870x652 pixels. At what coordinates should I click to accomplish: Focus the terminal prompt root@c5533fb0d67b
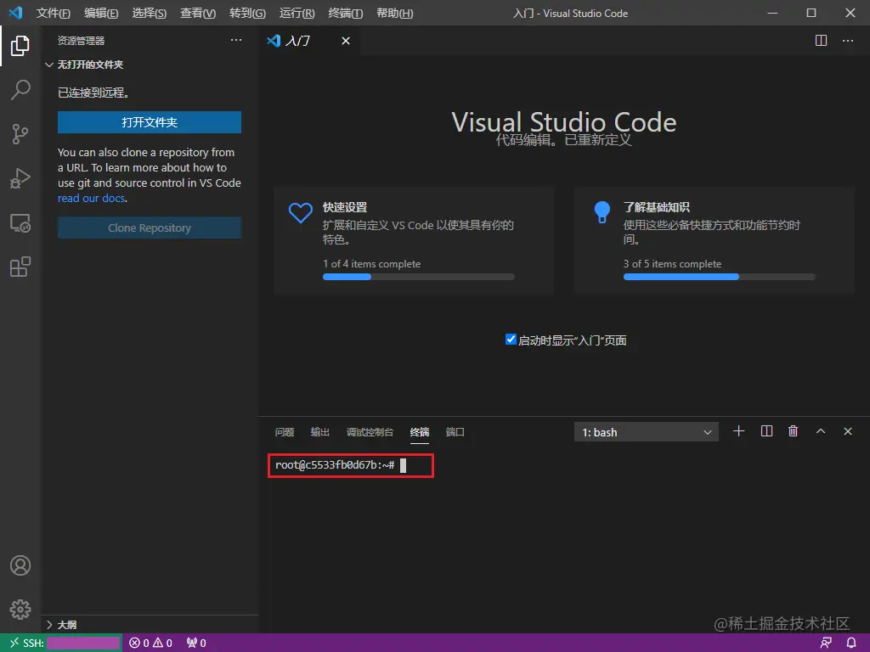coord(335,464)
